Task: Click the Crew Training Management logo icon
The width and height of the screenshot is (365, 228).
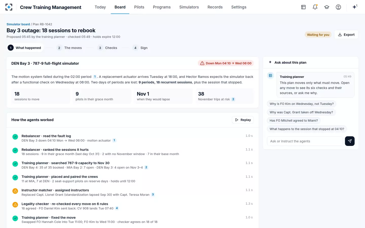Action: 9,7
